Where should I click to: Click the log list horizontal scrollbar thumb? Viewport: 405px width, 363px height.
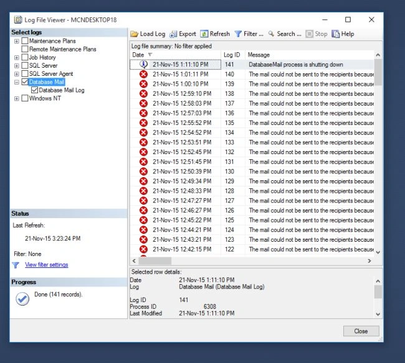pyautogui.click(x=155, y=260)
